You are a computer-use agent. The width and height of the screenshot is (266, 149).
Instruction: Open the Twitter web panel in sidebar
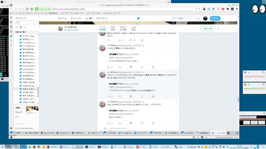[11, 36]
